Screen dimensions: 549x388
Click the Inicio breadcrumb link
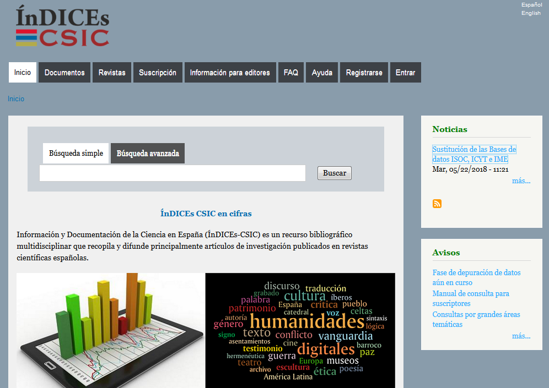tap(16, 99)
